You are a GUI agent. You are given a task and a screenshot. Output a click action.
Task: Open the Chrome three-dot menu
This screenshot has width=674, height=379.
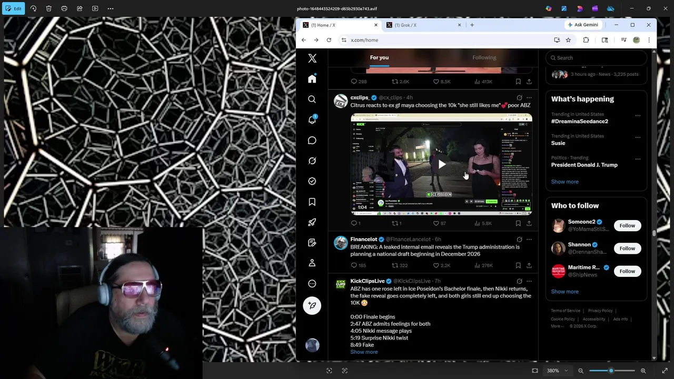(649, 40)
